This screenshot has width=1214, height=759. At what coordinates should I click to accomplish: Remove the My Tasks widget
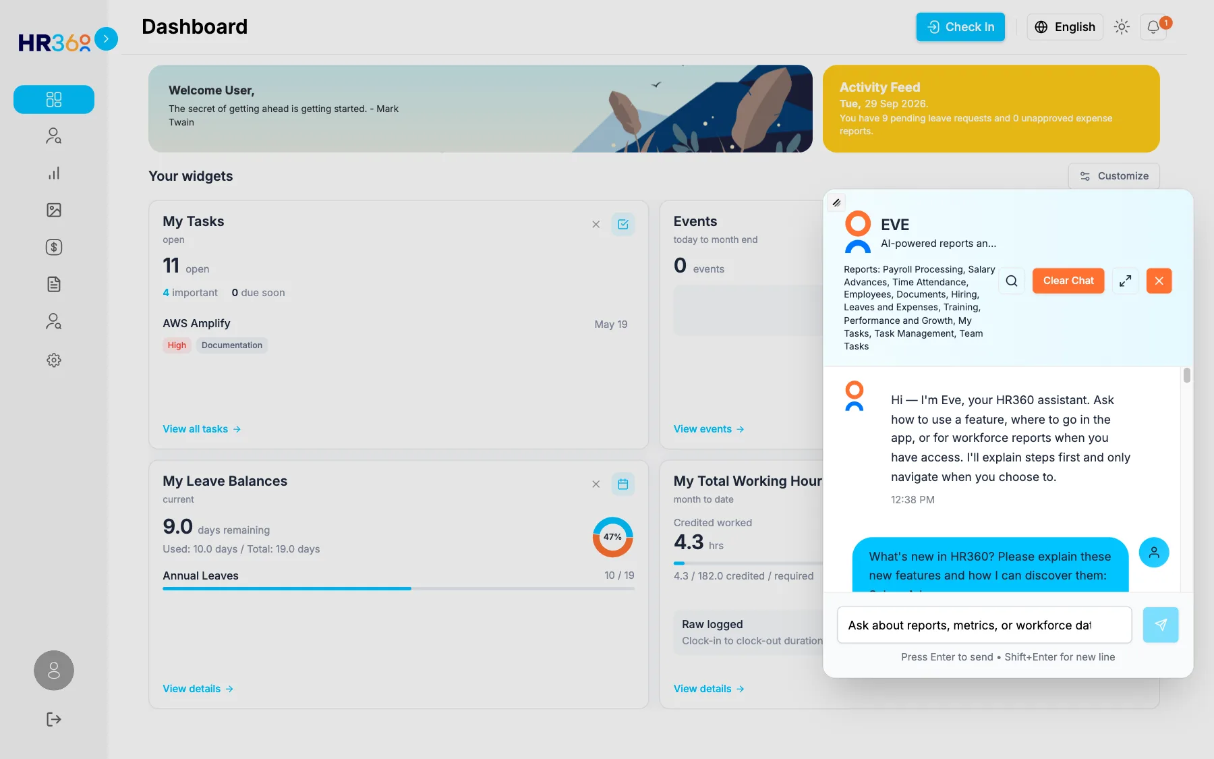click(596, 225)
